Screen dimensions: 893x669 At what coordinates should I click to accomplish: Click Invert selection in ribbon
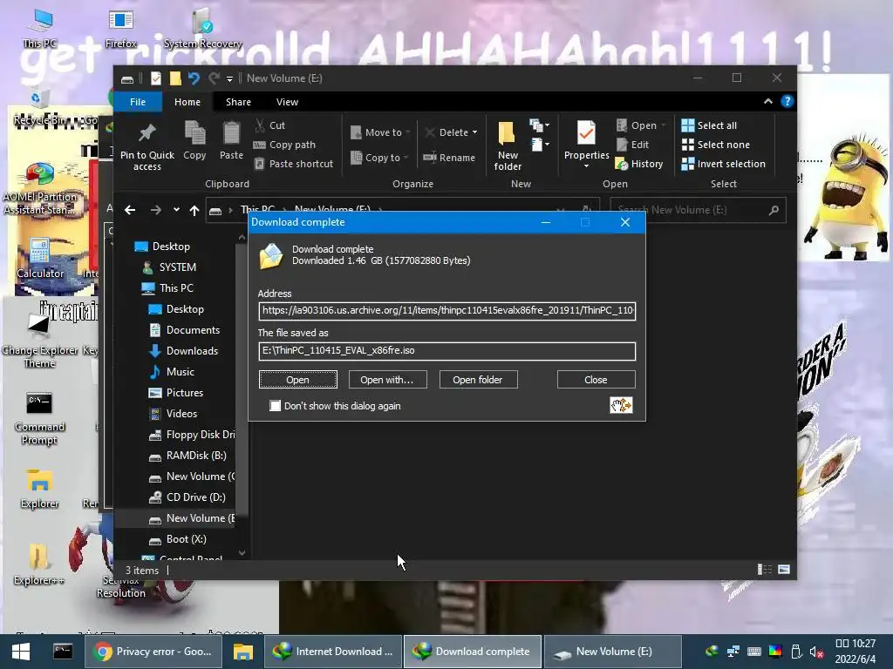point(723,164)
